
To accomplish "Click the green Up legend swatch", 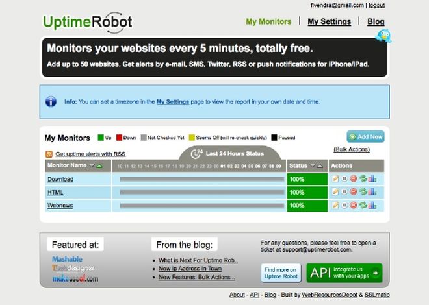I will tap(101, 138).
